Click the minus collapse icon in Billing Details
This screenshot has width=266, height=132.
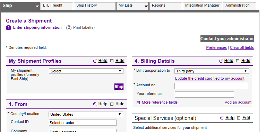238,61
